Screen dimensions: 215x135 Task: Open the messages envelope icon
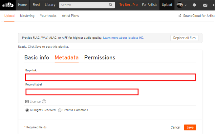coord(205,5)
